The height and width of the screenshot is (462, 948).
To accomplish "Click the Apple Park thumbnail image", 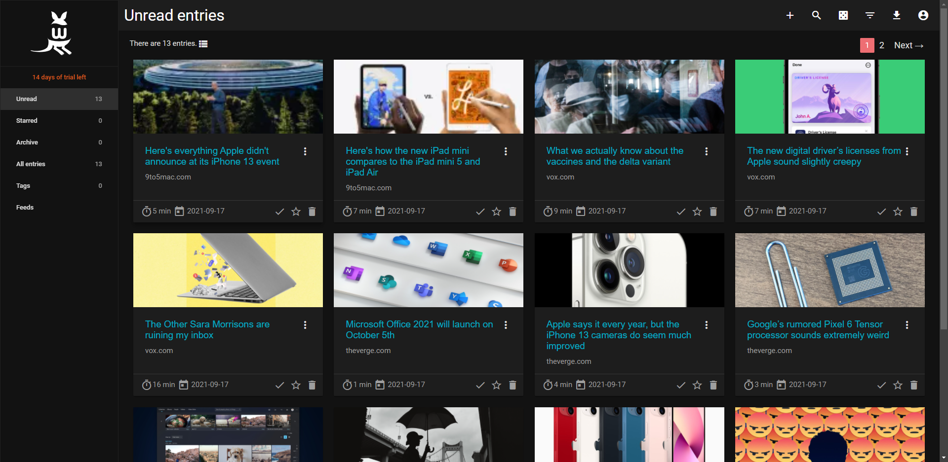I will 228,97.
